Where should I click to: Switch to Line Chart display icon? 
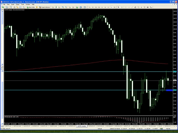[59, 7]
